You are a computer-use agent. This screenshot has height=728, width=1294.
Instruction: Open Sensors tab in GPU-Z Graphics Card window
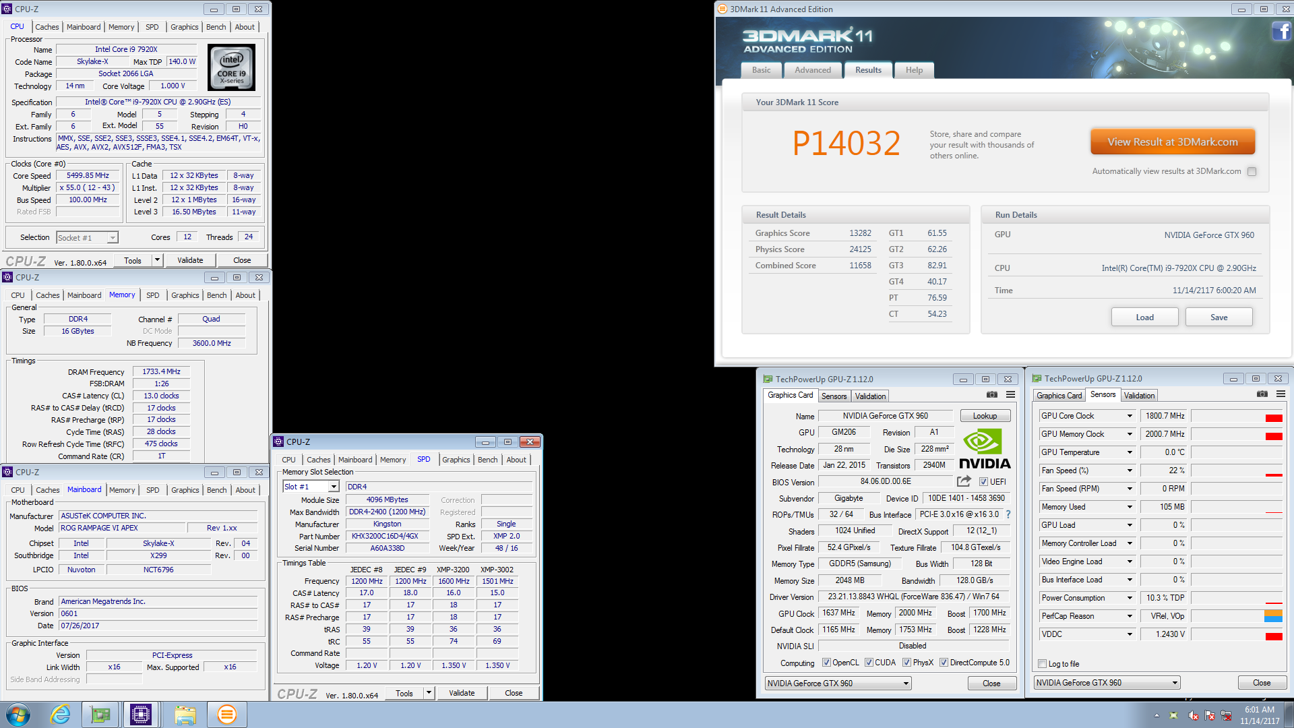pos(834,396)
